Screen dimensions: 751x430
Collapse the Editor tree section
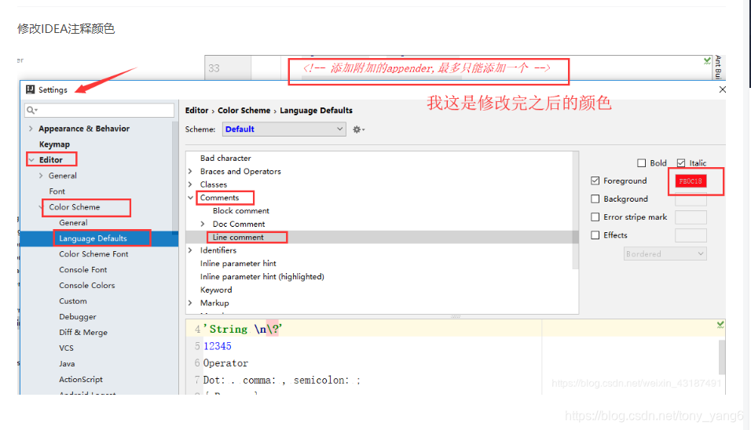31,160
